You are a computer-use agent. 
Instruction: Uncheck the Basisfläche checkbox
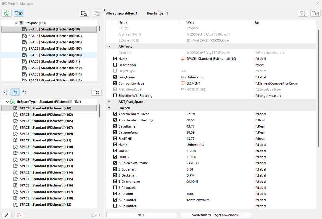[x=115, y=126]
